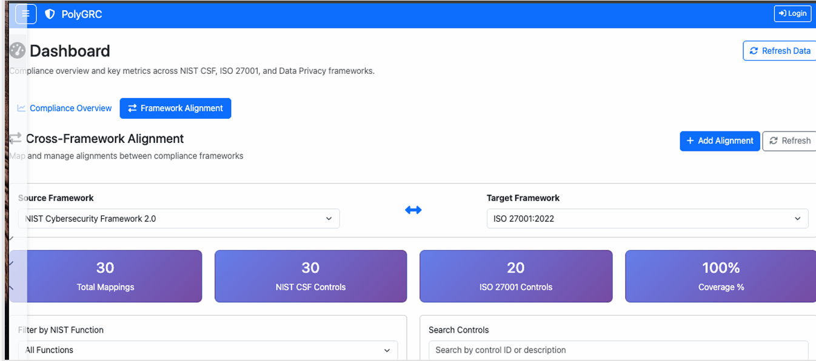The image size is (816, 361).
Task: Open the Filter by NIST Function dropdown
Action: (208, 350)
